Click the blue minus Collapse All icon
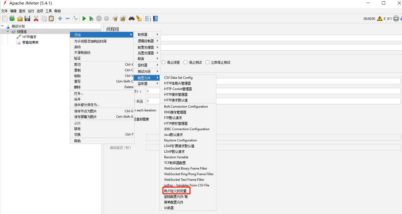402x214 pixels. [x=68, y=18]
